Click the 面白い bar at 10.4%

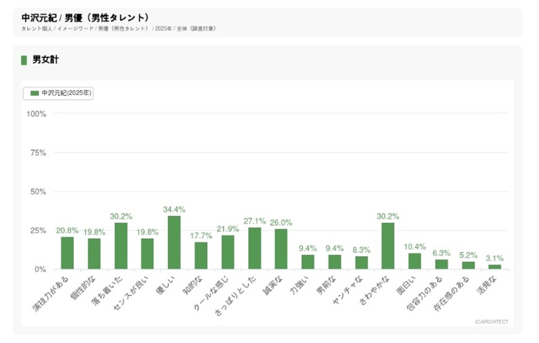click(x=415, y=261)
